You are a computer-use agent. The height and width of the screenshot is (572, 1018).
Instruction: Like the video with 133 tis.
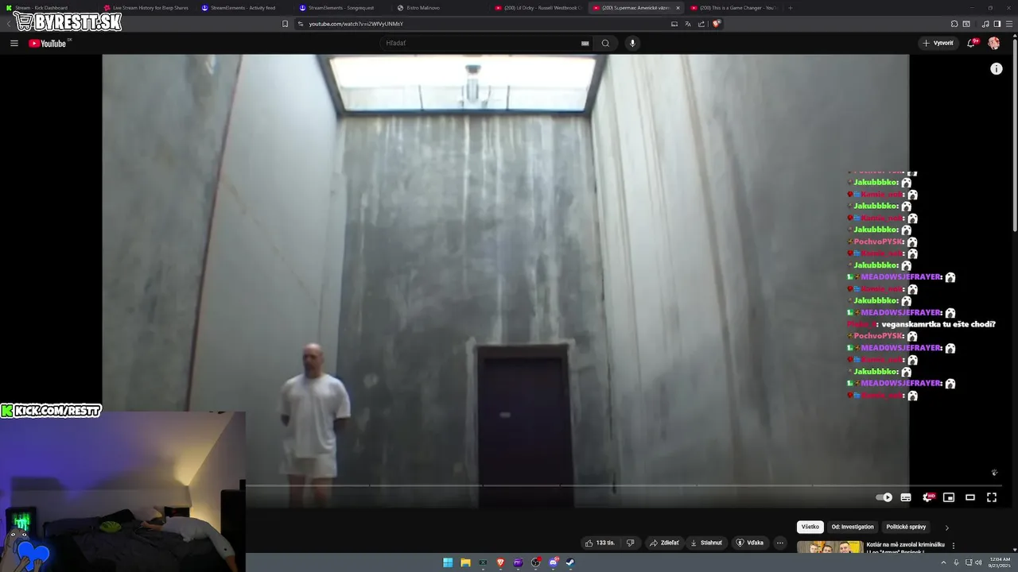[x=600, y=543]
